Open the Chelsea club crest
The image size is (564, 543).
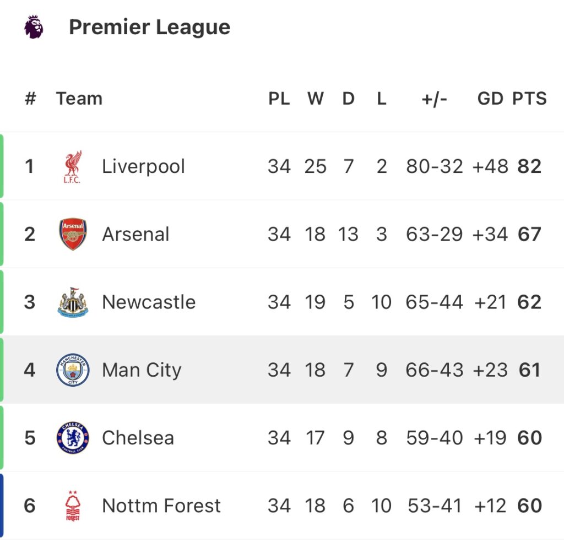pyautogui.click(x=73, y=438)
